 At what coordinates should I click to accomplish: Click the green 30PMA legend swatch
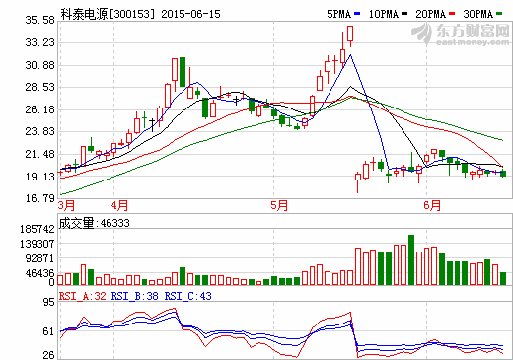[499, 14]
